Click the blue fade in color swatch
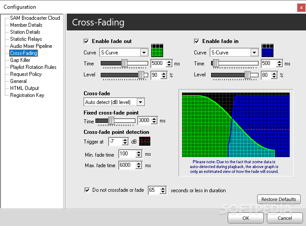 (267, 50)
